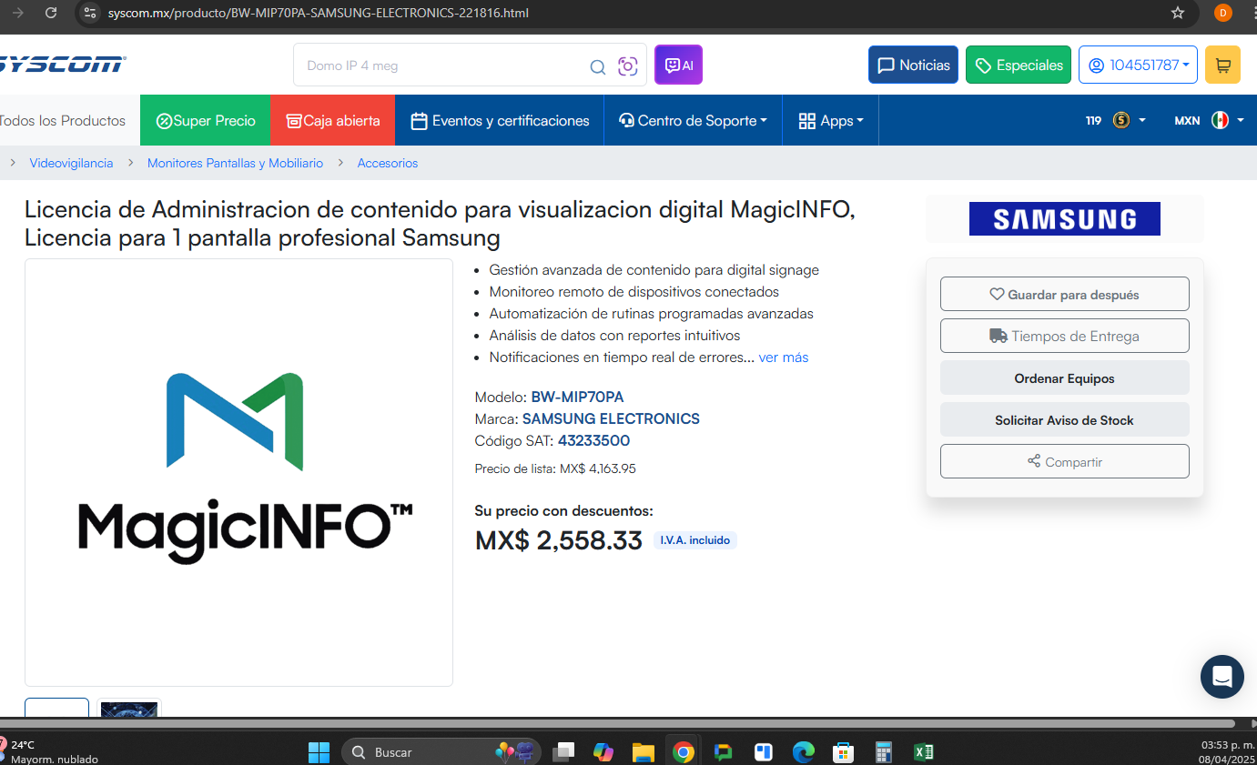The width and height of the screenshot is (1257, 765).
Task: Bookmark this page with the star icon
Action: pyautogui.click(x=1178, y=13)
